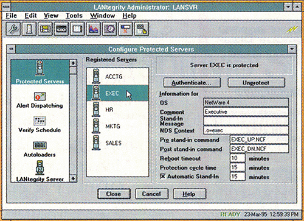Click the sidebar scroll up arrow
Image resolution: width=304 pixels, height=221 pixels.
[x=73, y=63]
